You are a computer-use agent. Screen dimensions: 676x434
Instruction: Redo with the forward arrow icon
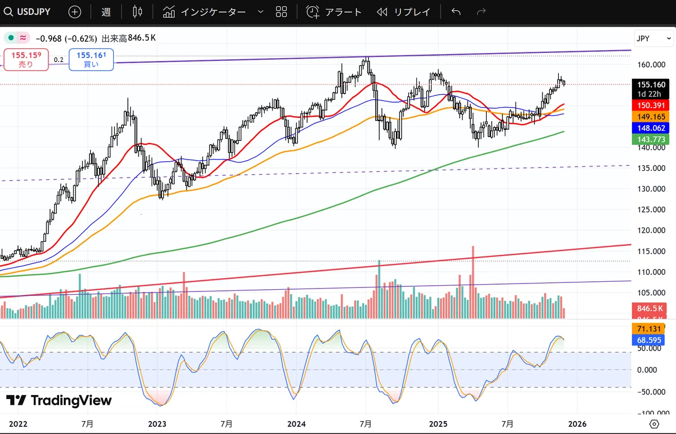(481, 12)
